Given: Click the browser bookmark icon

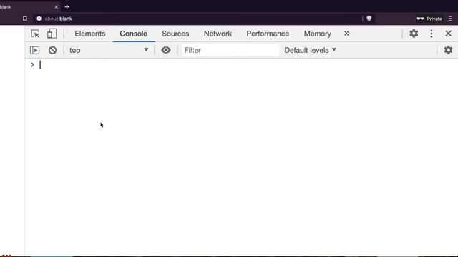Looking at the screenshot, I should [x=25, y=19].
